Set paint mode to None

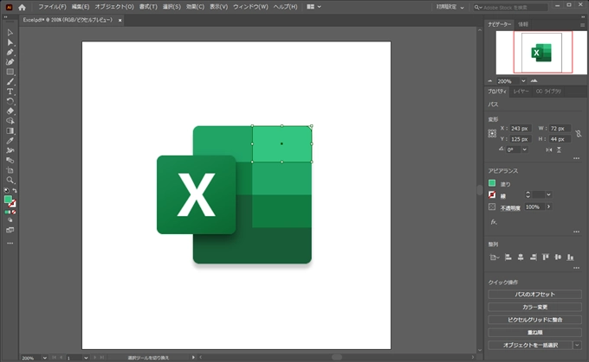click(x=14, y=213)
